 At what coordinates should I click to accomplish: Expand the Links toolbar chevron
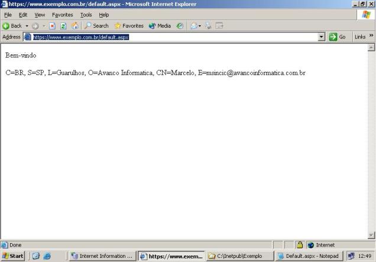tap(372, 37)
